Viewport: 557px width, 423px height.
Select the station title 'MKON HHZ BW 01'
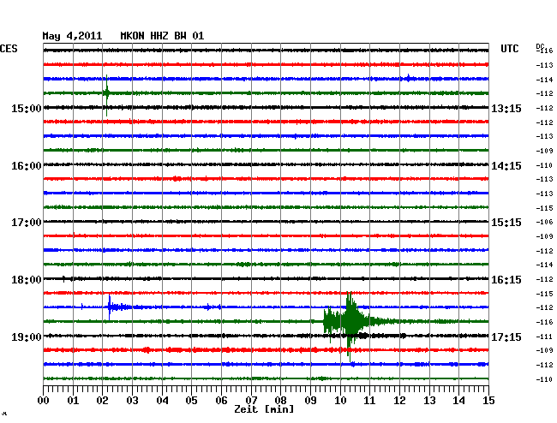pos(162,35)
